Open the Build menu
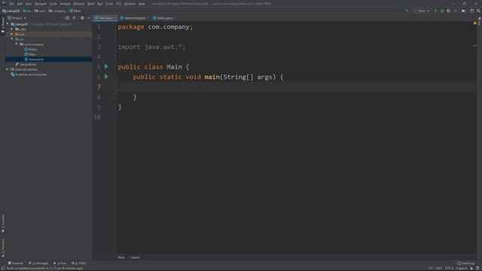Screen dimensions: 482x271 (91, 4)
